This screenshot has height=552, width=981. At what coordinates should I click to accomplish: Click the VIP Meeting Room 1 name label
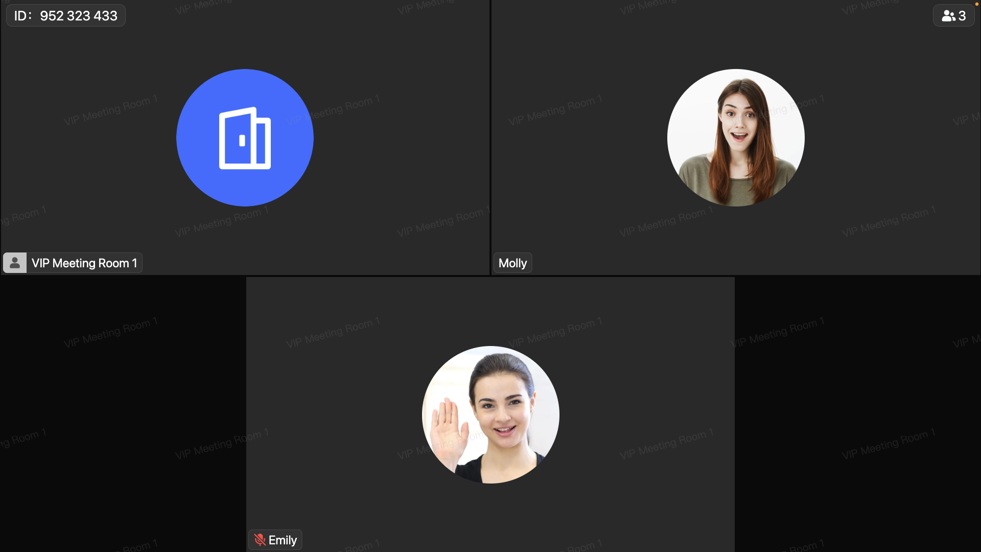[84, 263]
